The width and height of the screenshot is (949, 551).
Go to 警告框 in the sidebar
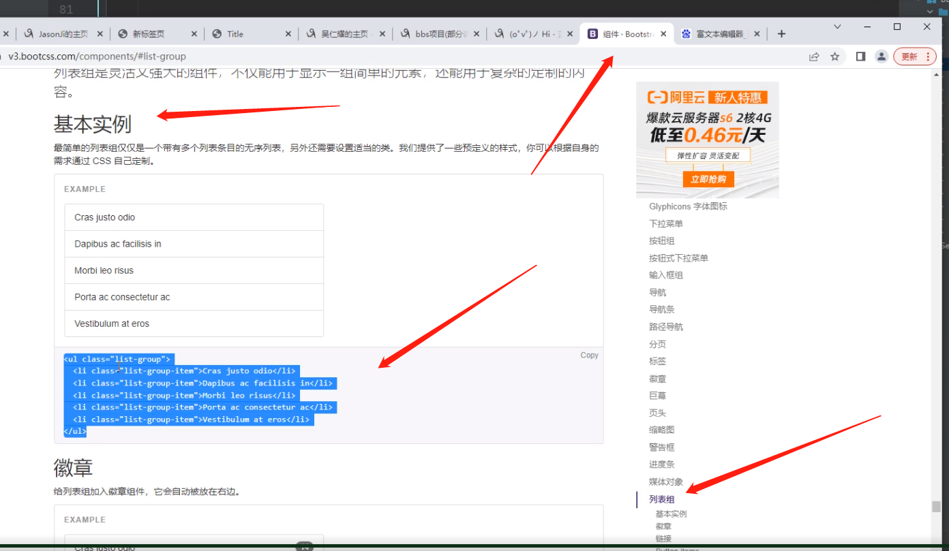point(662,447)
